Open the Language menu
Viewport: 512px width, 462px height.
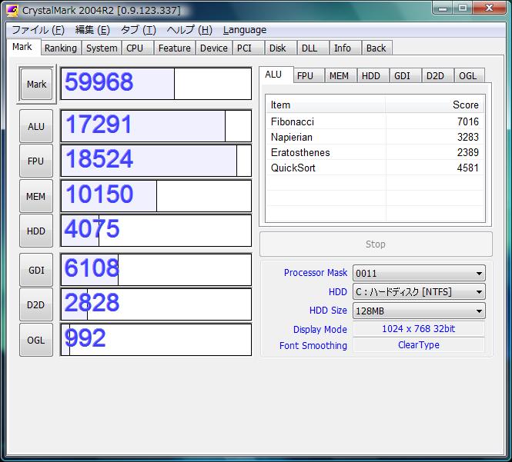point(245,30)
